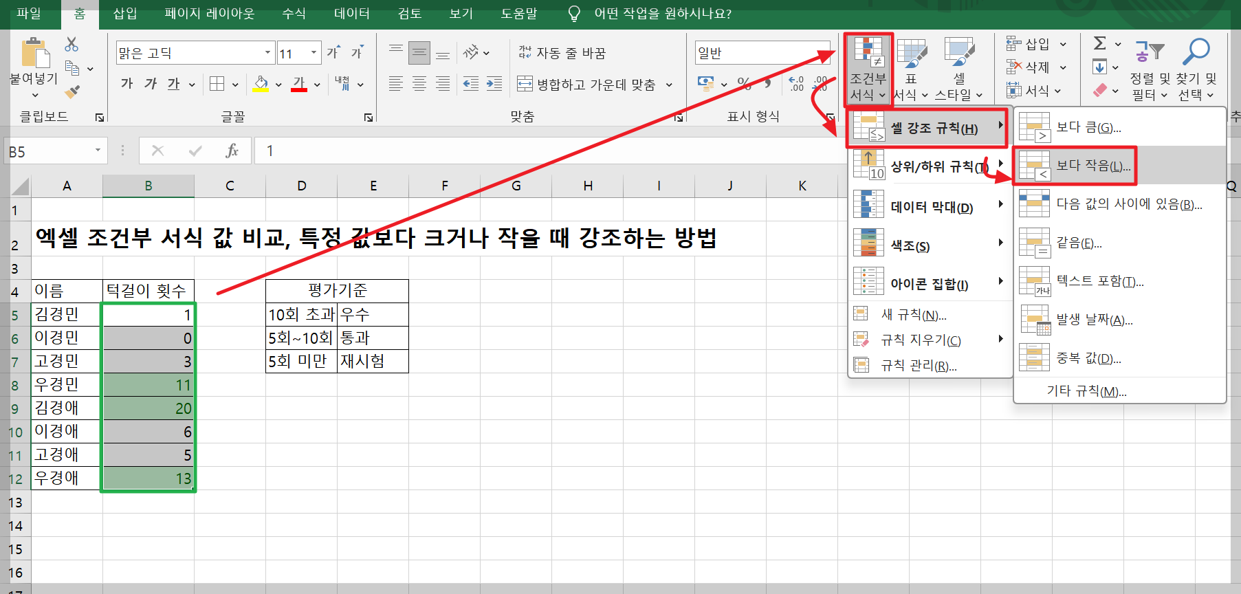Image resolution: width=1241 pixels, height=594 pixels.
Task: Choose 중복 값 duplicate values rule
Action: 1120,358
